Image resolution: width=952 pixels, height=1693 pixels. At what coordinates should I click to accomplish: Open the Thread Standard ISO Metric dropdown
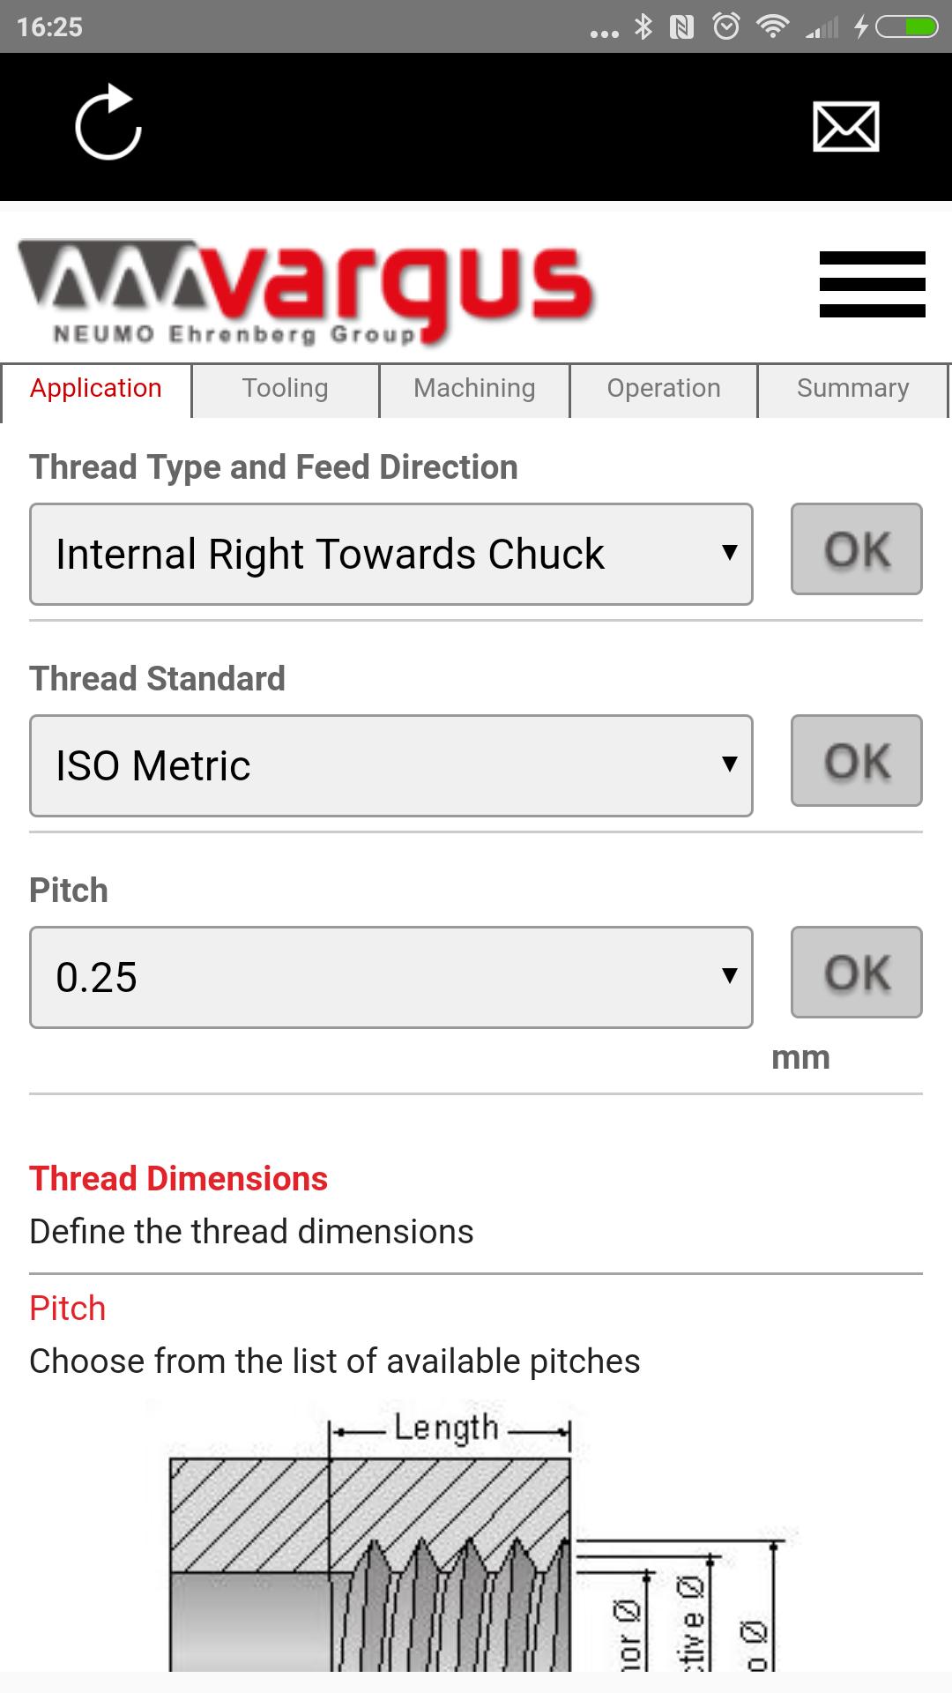coord(391,765)
